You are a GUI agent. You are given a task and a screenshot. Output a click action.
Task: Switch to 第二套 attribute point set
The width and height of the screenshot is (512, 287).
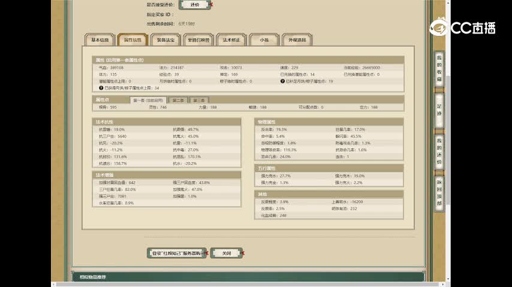tap(178, 100)
